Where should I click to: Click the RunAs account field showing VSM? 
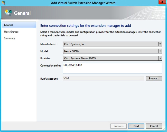(104, 78)
